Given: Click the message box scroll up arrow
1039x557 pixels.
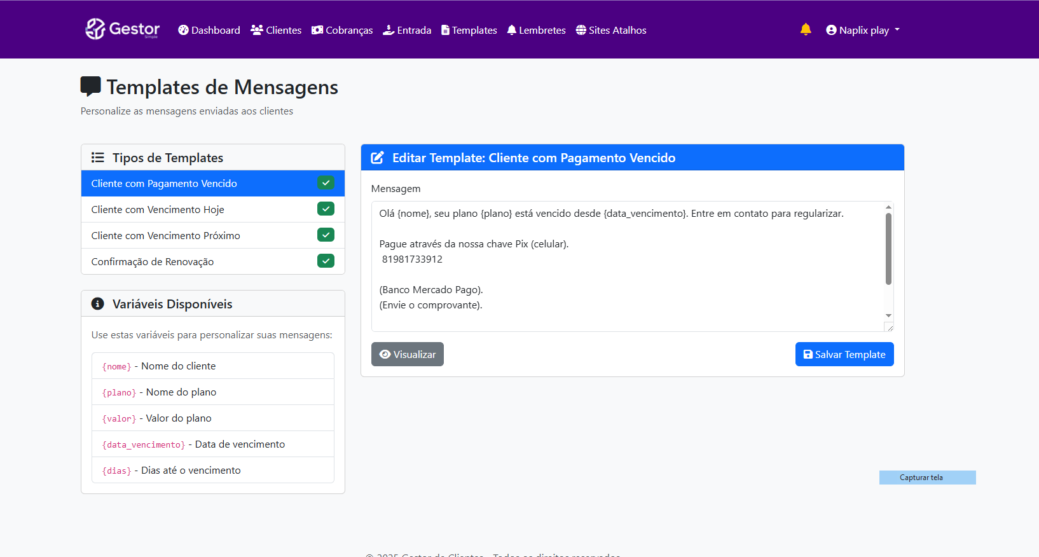Looking at the screenshot, I should pyautogui.click(x=888, y=207).
